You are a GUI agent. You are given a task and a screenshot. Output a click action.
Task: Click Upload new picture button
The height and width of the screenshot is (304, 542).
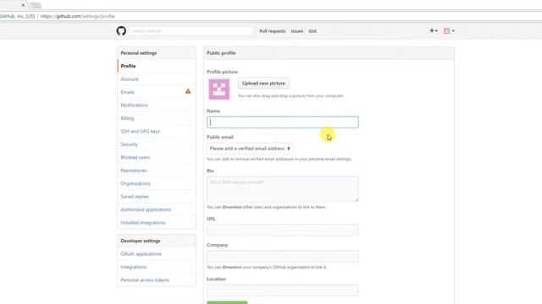[x=263, y=84]
